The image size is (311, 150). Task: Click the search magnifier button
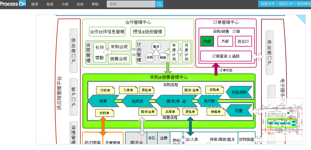[x=159, y=4]
